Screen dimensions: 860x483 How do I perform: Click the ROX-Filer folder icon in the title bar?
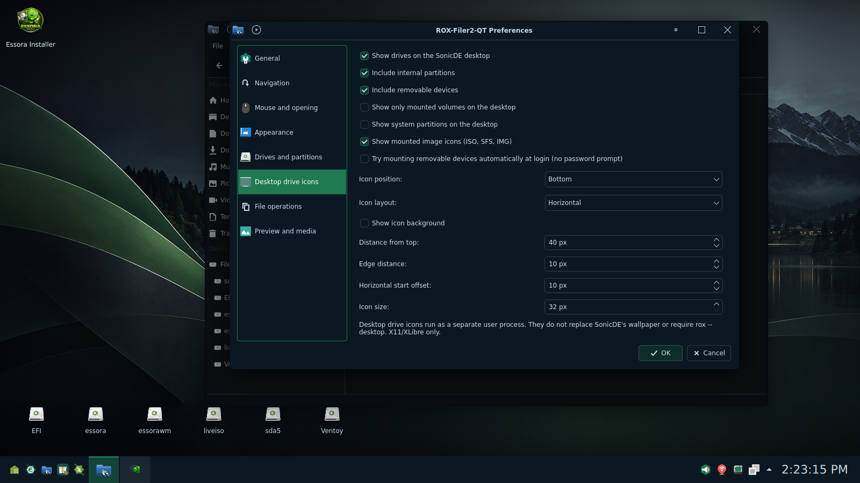[x=238, y=30]
